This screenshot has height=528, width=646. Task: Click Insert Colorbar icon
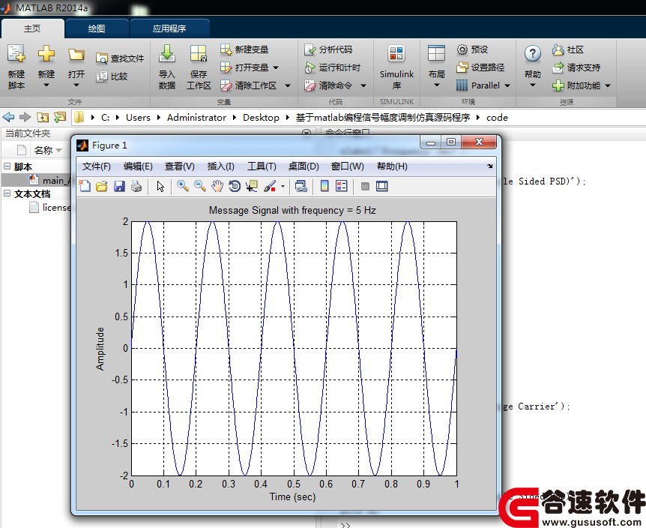(x=324, y=186)
